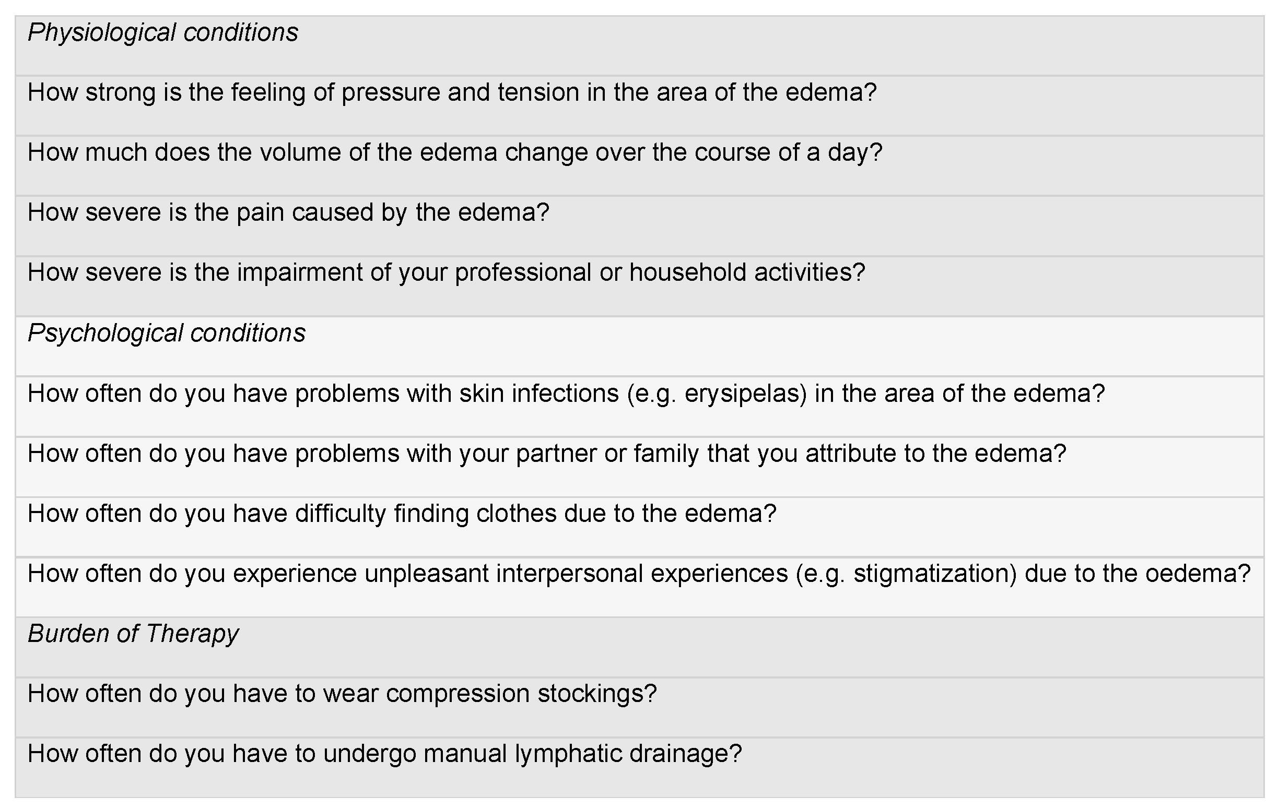Select the 'How severe is the pain' question

click(x=288, y=213)
